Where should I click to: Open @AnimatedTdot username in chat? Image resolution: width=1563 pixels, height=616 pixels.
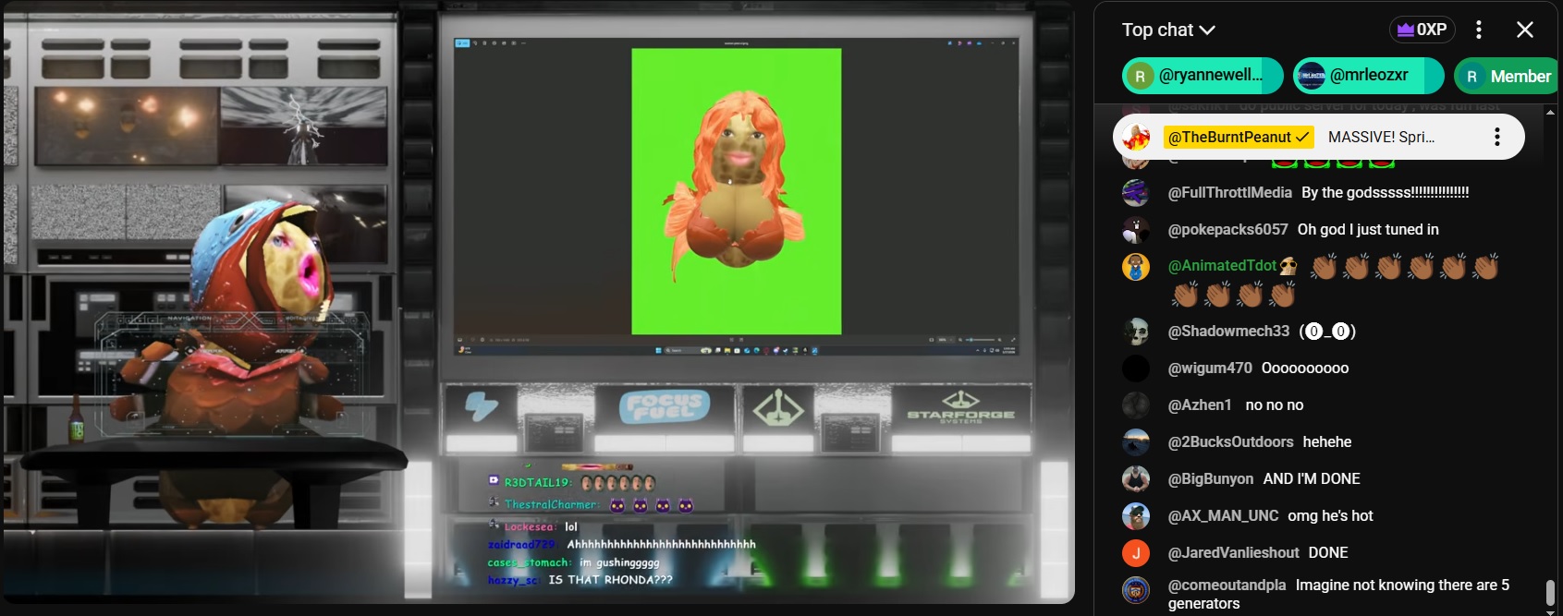click(x=1222, y=266)
